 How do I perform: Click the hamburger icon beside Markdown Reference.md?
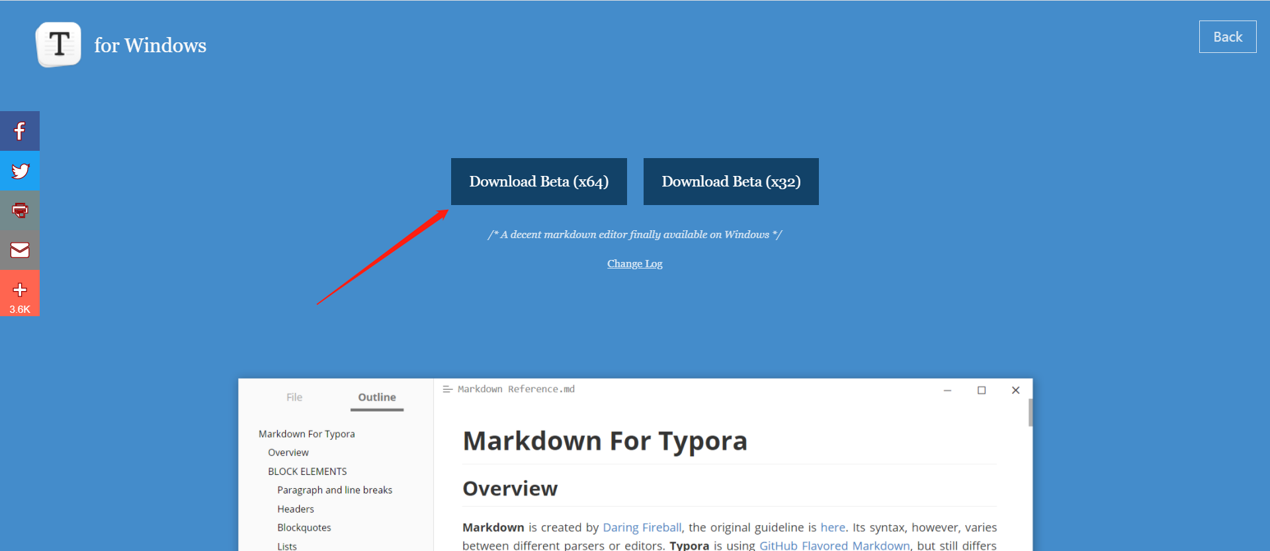click(x=448, y=389)
